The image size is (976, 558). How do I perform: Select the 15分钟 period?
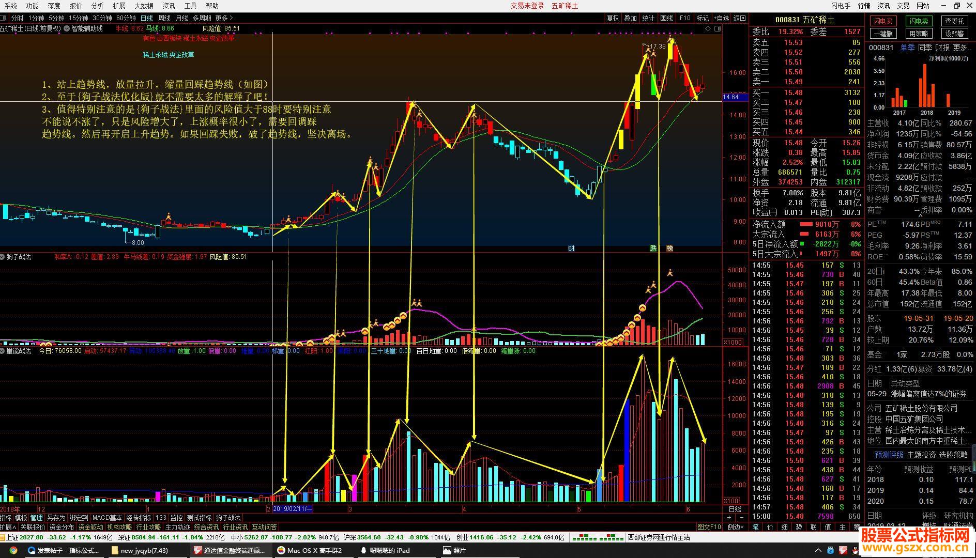[x=79, y=18]
